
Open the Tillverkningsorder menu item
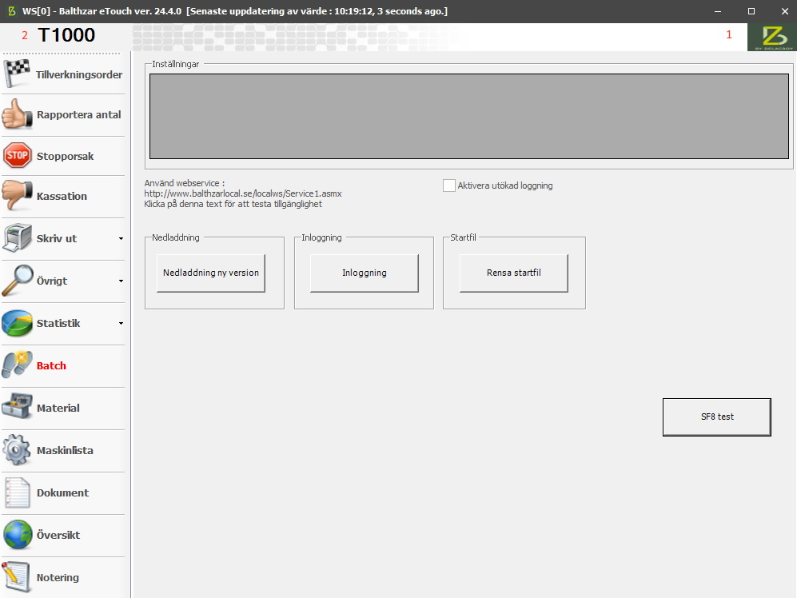click(79, 75)
